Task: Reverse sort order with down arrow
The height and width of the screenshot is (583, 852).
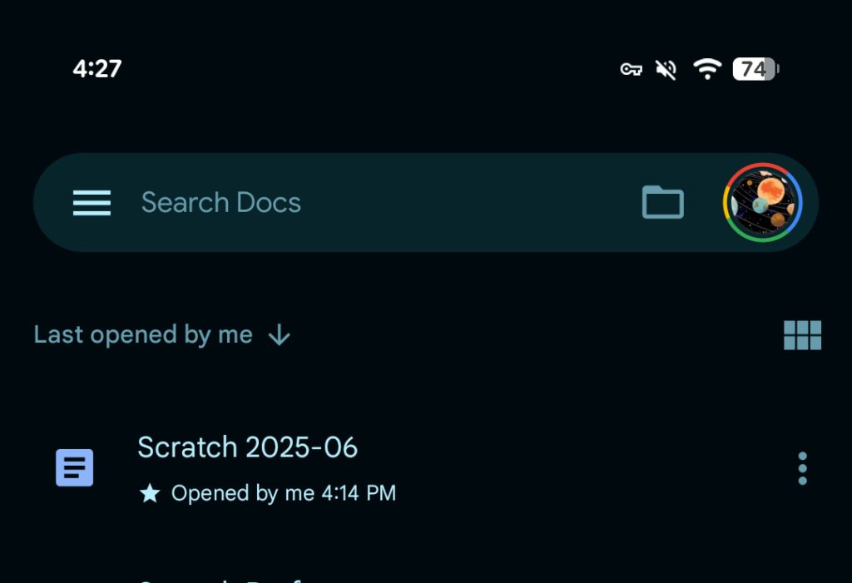Action: coord(279,335)
